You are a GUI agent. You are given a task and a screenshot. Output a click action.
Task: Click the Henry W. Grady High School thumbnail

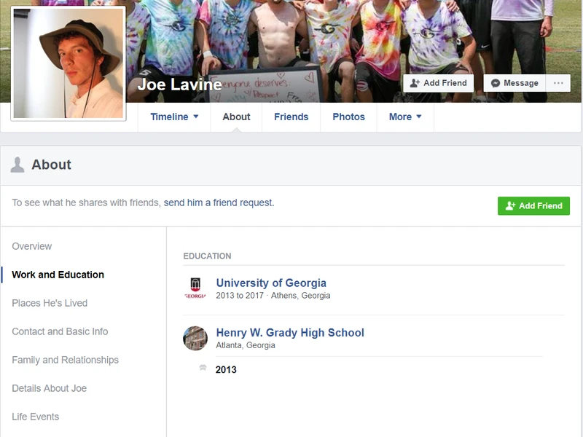click(195, 338)
